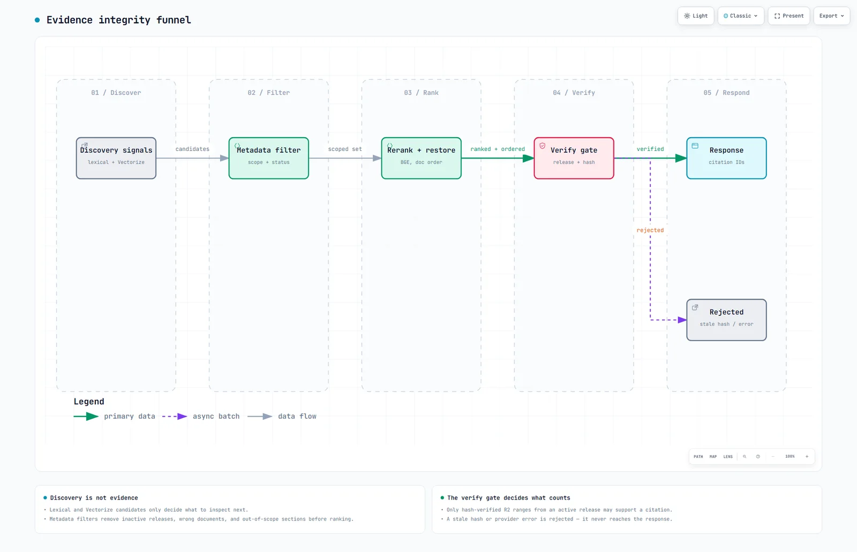Click the icon on Discovery signals node
The image size is (857, 552).
click(x=84, y=146)
